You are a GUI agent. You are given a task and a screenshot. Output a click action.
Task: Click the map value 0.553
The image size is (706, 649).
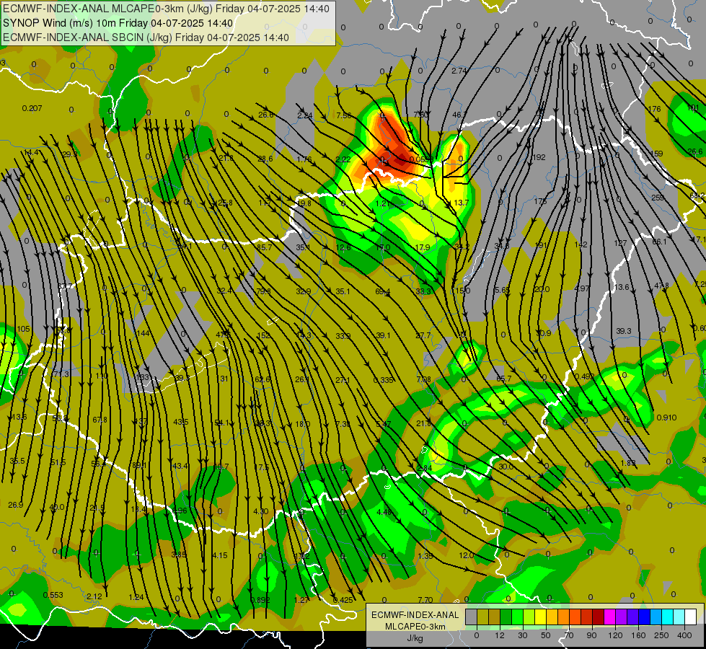coord(53,595)
